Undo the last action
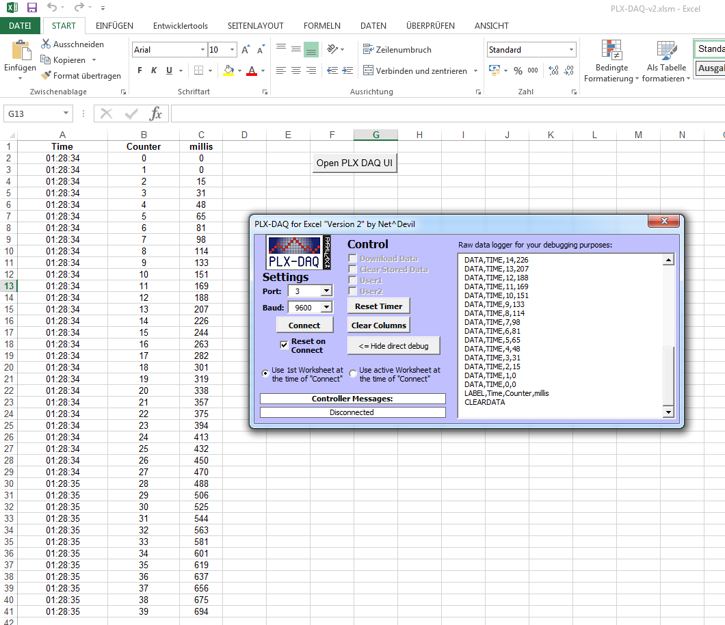725x625 pixels. click(x=52, y=8)
